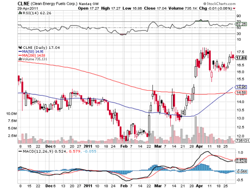This screenshot has height=189, width=250.
Task: Click the Volume 735.1K header value
Action: point(183,8)
